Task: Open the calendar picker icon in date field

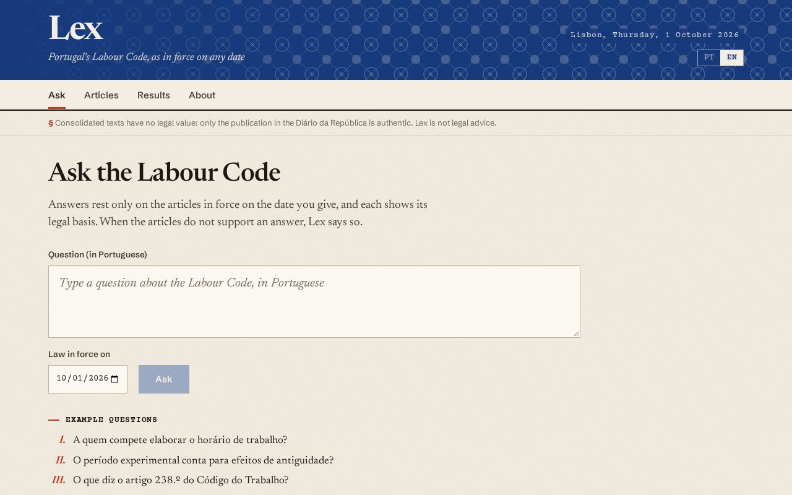Action: [x=114, y=379]
